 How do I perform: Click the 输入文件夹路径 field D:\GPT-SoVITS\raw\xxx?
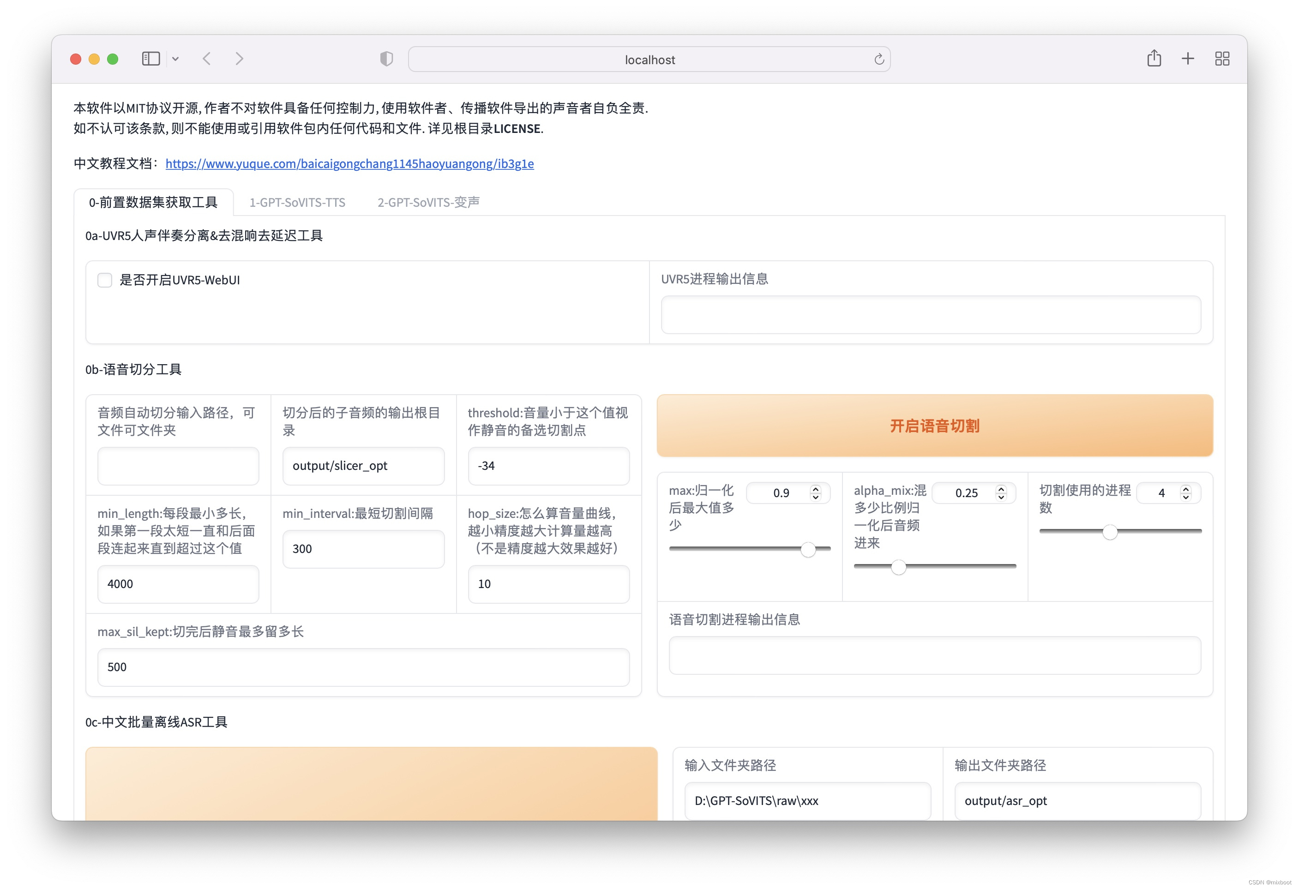pyautogui.click(x=808, y=801)
